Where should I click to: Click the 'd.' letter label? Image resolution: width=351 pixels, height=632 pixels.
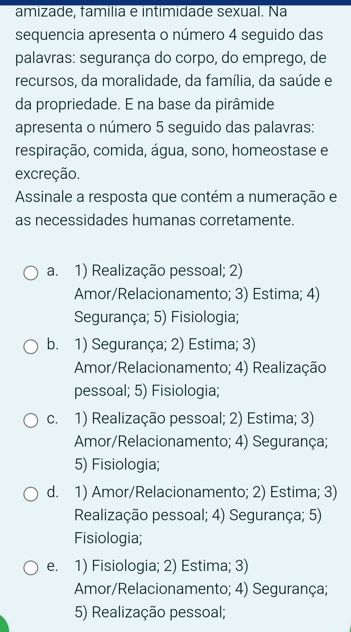(x=53, y=492)
